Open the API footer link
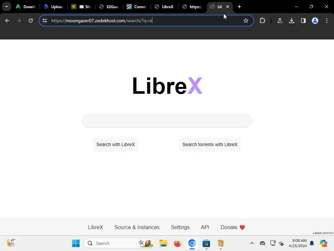Image resolution: width=334 pixels, height=251 pixels. [x=205, y=227]
